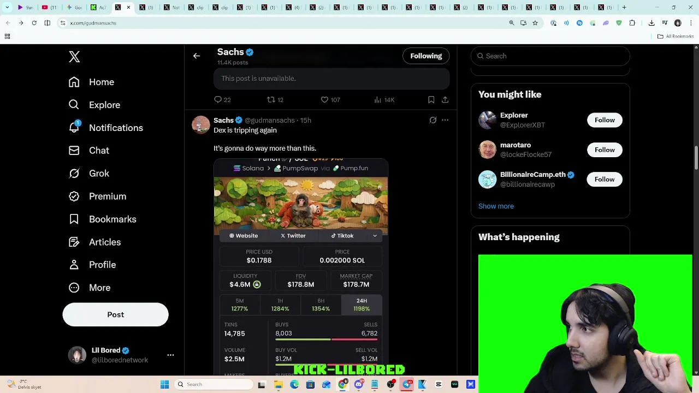Image resolution: width=699 pixels, height=393 pixels.
Task: Click the Website button in the Dex image
Action: click(x=244, y=236)
